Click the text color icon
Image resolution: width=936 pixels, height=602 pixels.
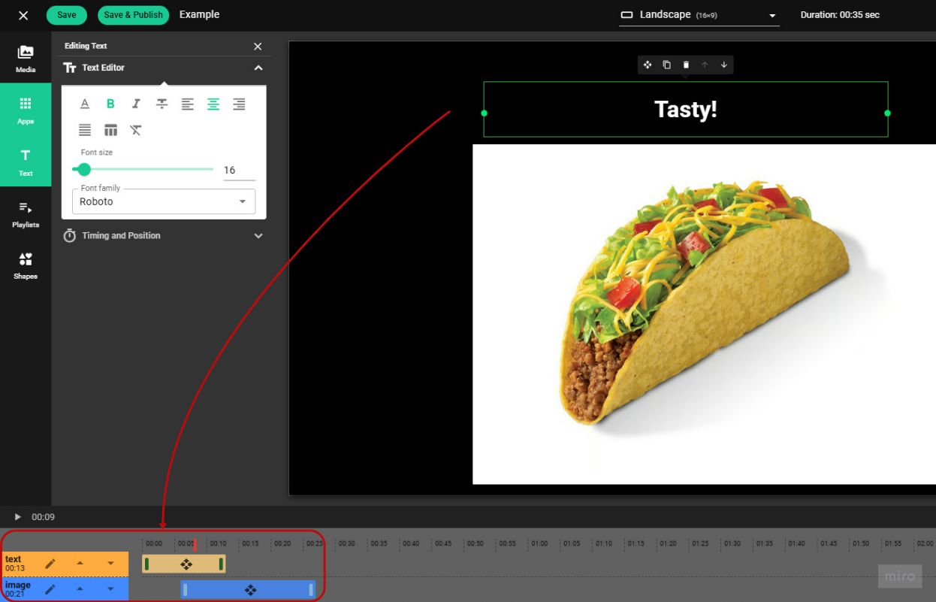[85, 104]
